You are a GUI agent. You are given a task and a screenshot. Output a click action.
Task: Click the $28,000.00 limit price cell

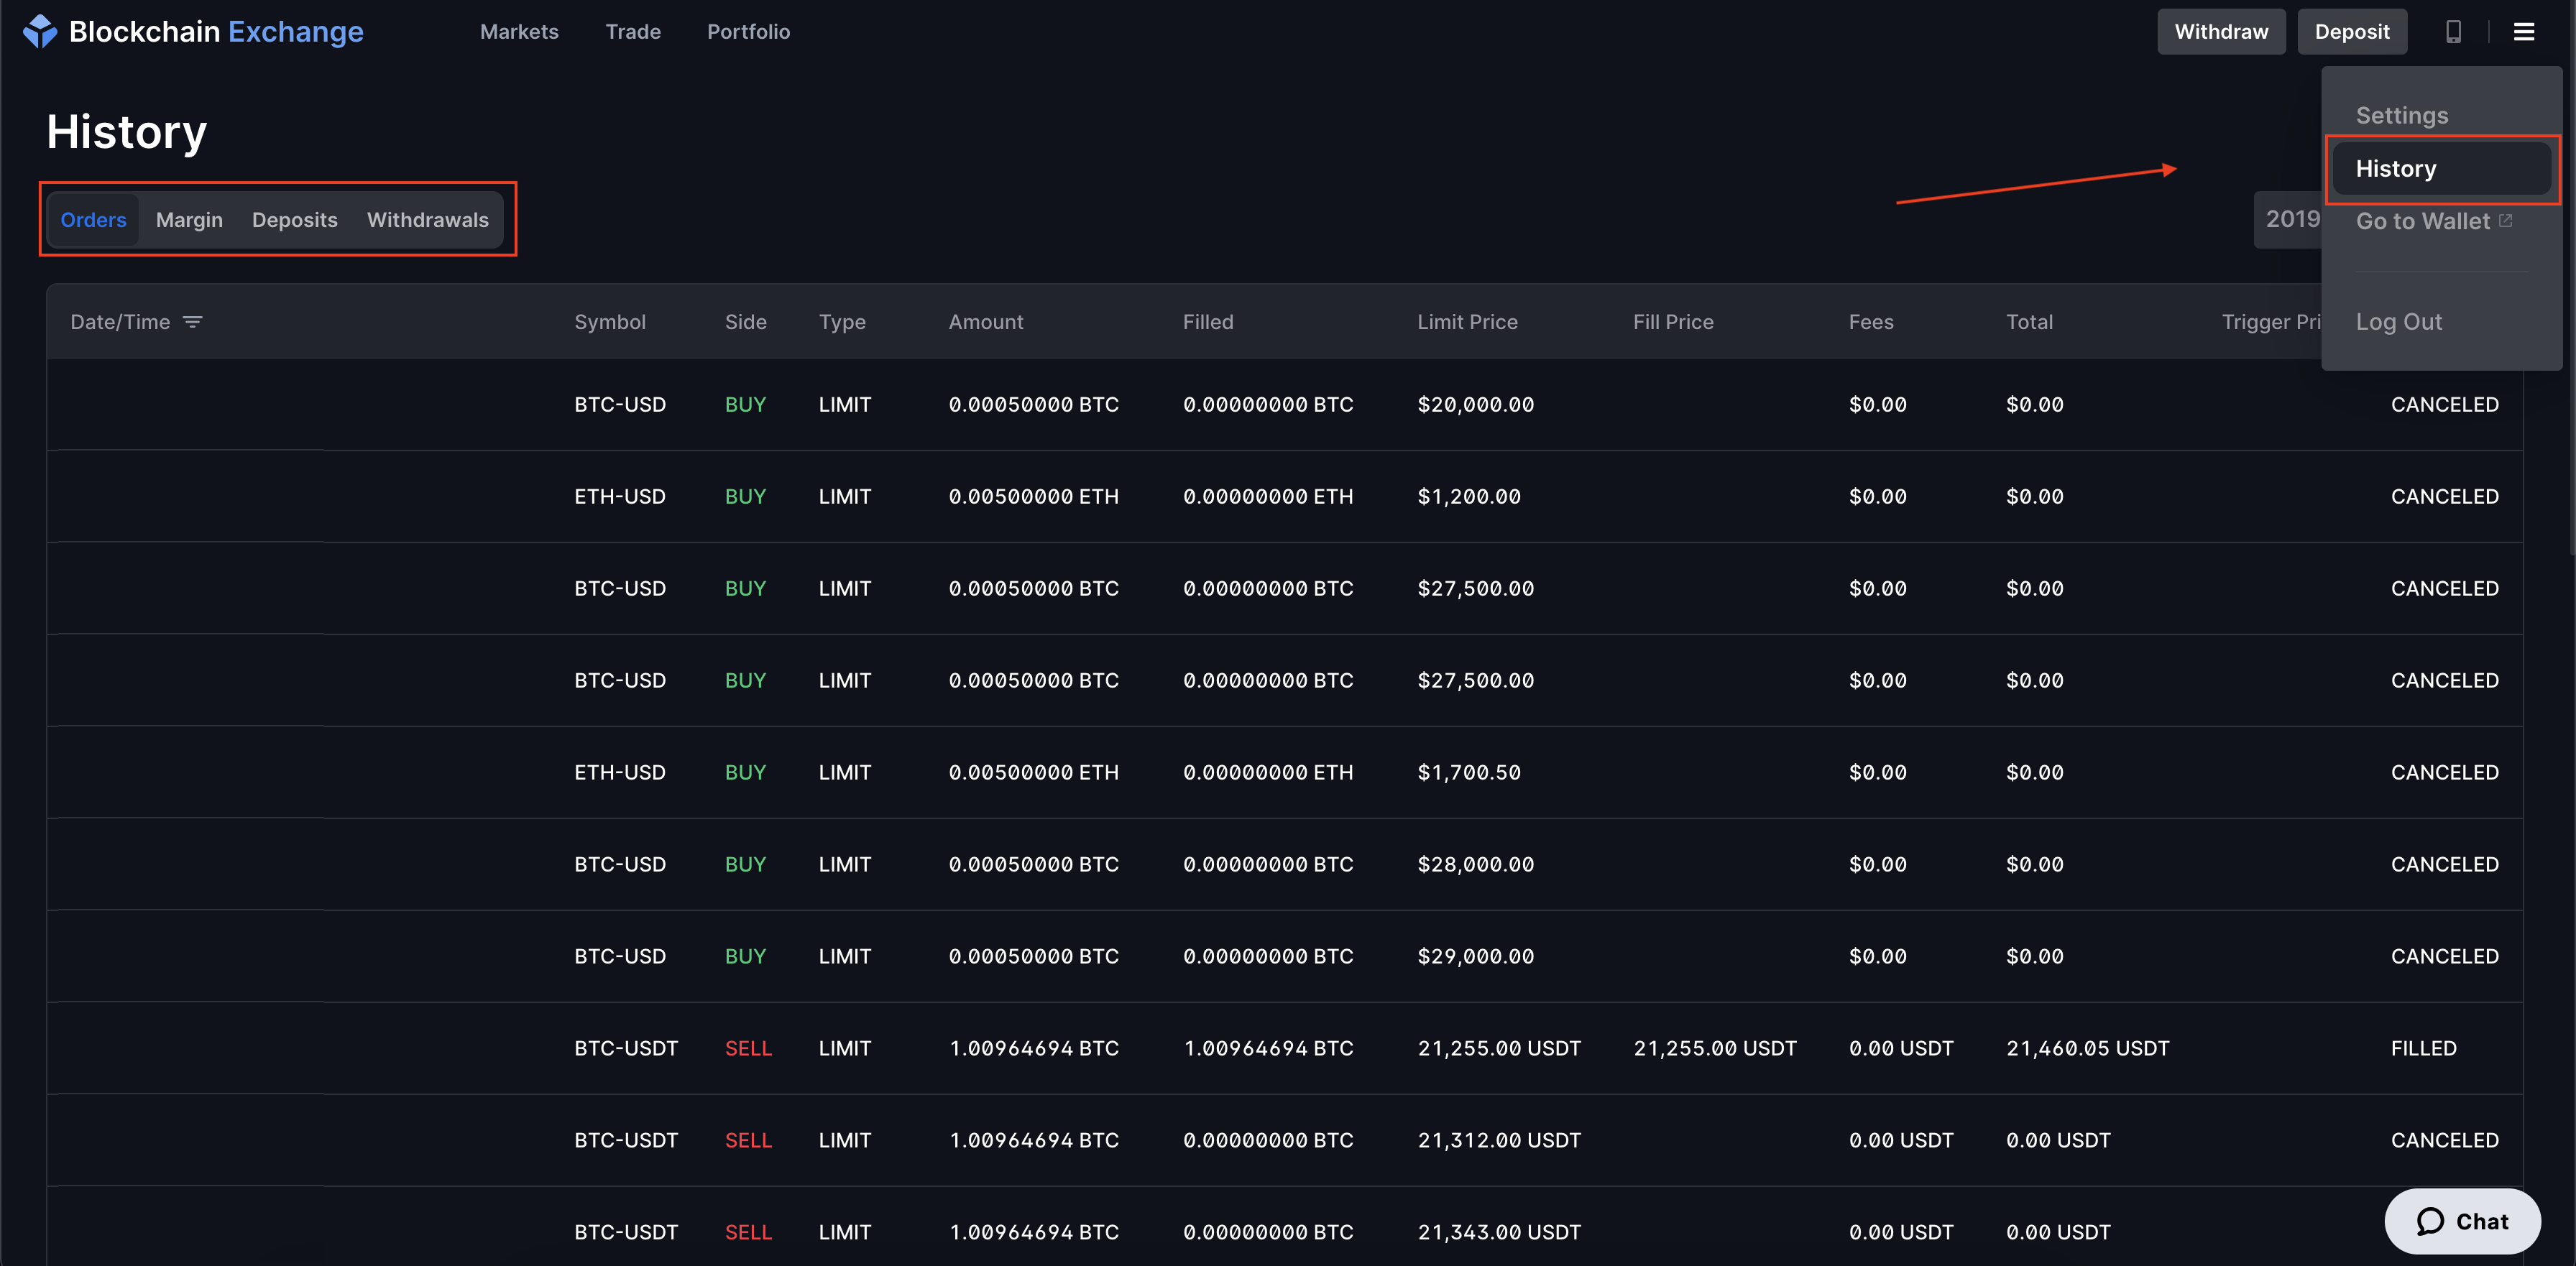tap(1475, 865)
